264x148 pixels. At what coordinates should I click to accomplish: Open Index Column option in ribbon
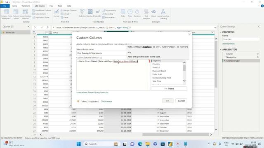[40, 14]
